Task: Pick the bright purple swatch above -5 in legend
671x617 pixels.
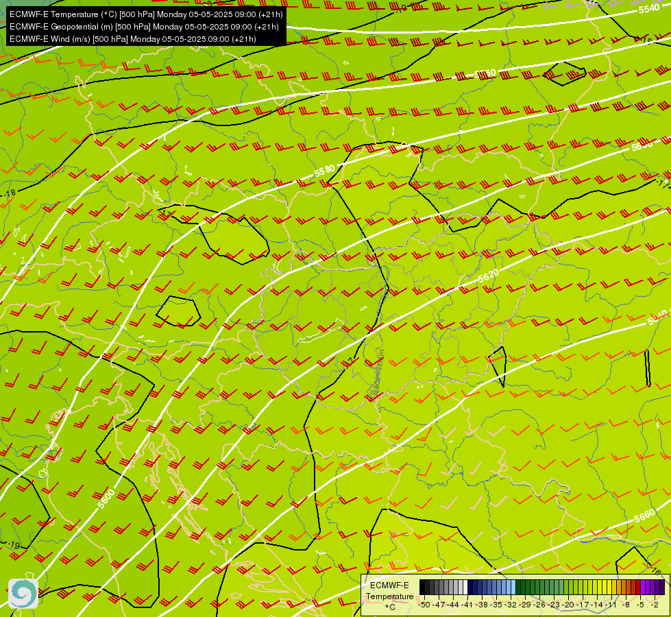Action: click(643, 587)
